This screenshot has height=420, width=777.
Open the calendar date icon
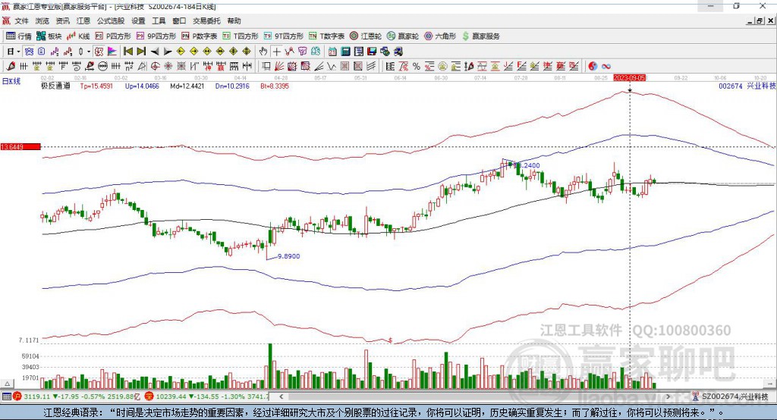(x=332, y=51)
